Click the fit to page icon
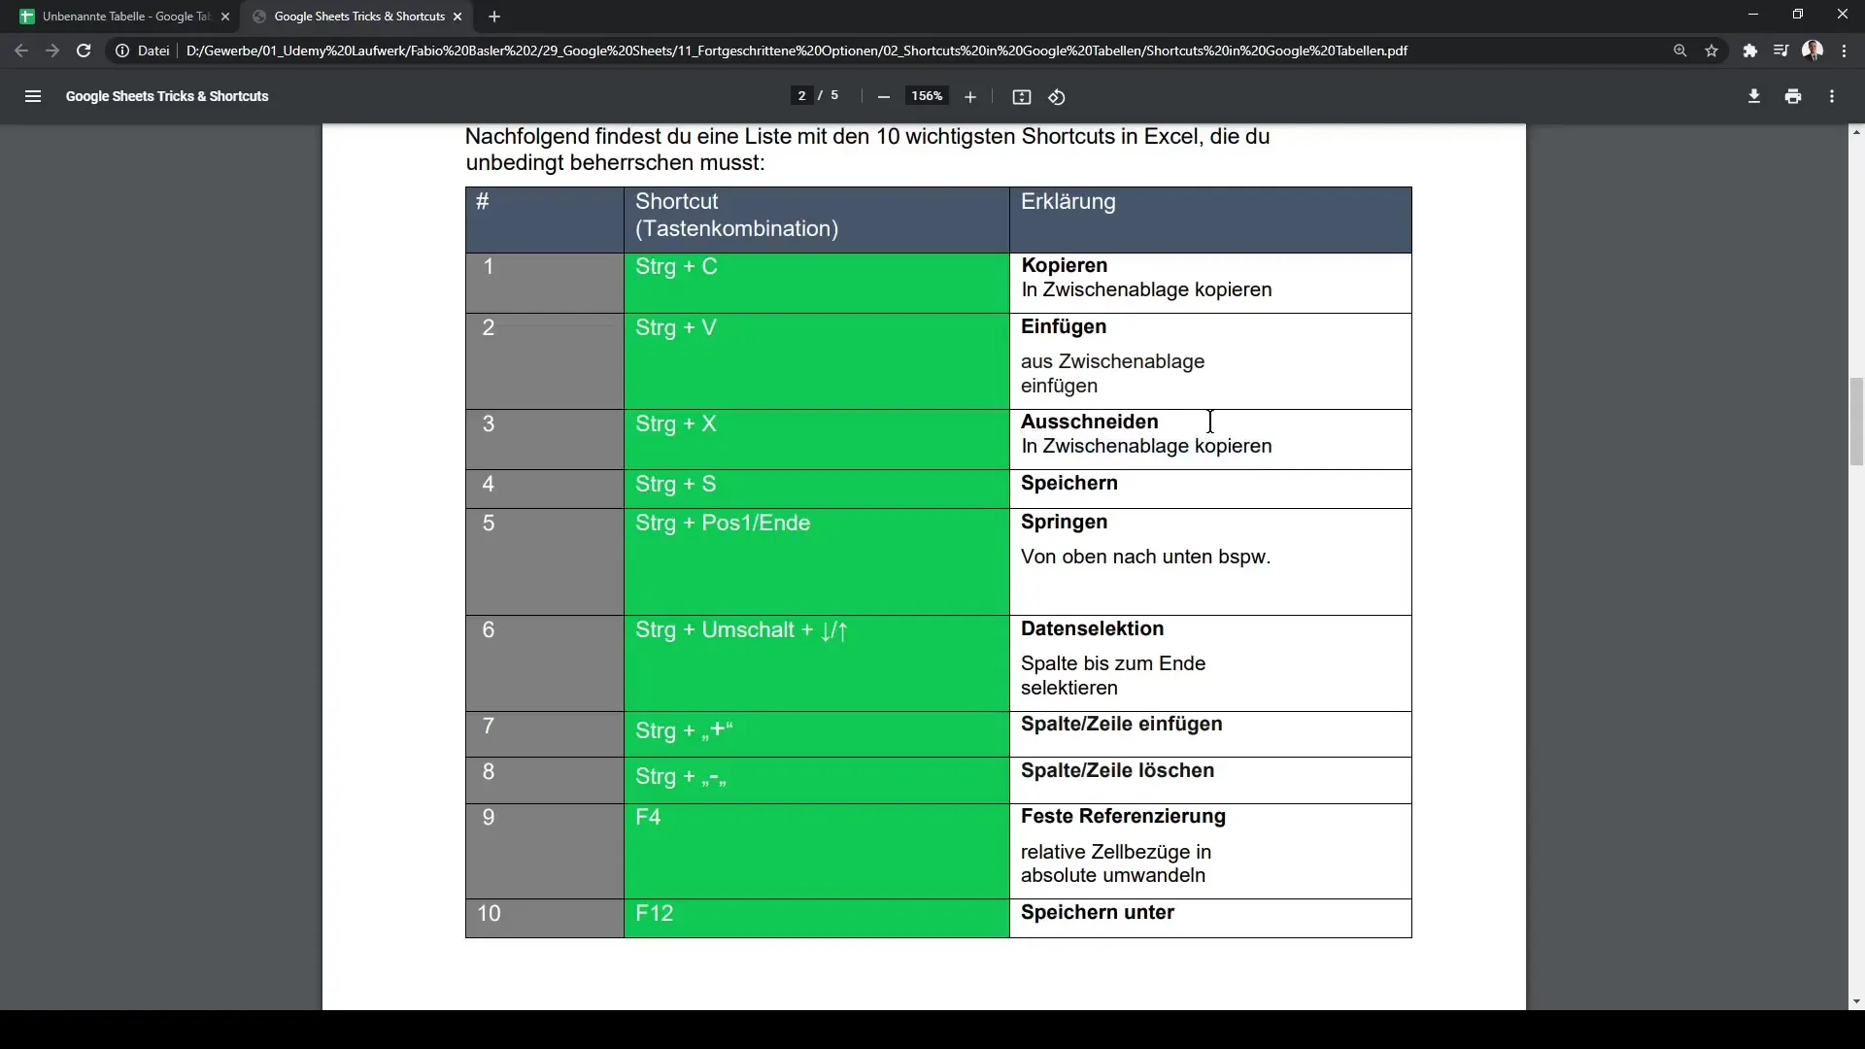Image resolution: width=1865 pixels, height=1049 pixels. (1021, 97)
